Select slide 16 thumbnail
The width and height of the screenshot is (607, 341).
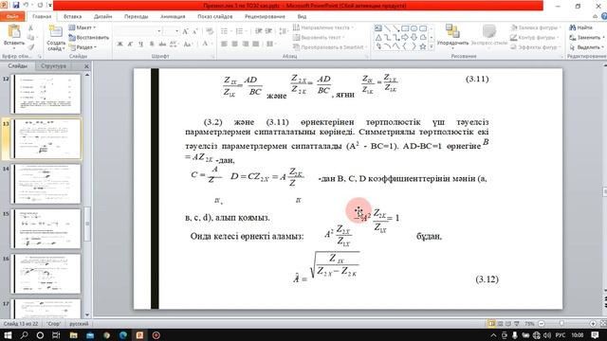coord(46,274)
